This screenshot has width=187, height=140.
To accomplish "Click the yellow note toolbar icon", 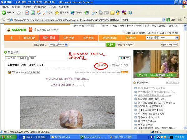I will pyautogui.click(x=112, y=13).
